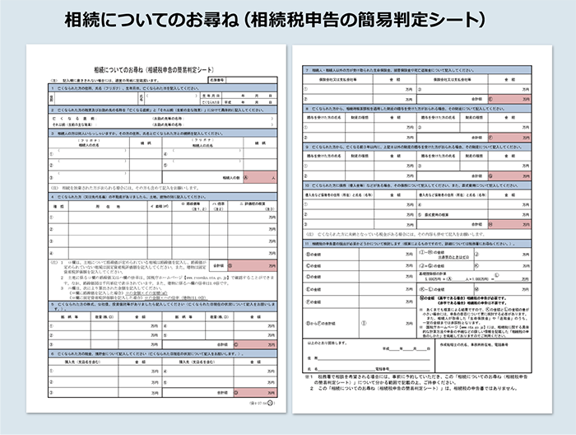
Task: Click pink cell A for 相続人の数
Action: (x=260, y=177)
